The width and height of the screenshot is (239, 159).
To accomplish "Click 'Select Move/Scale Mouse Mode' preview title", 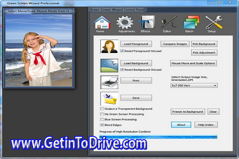I will pos(39,11).
